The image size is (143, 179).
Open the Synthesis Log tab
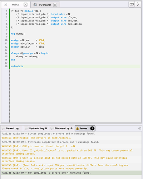[x=36, y=129]
